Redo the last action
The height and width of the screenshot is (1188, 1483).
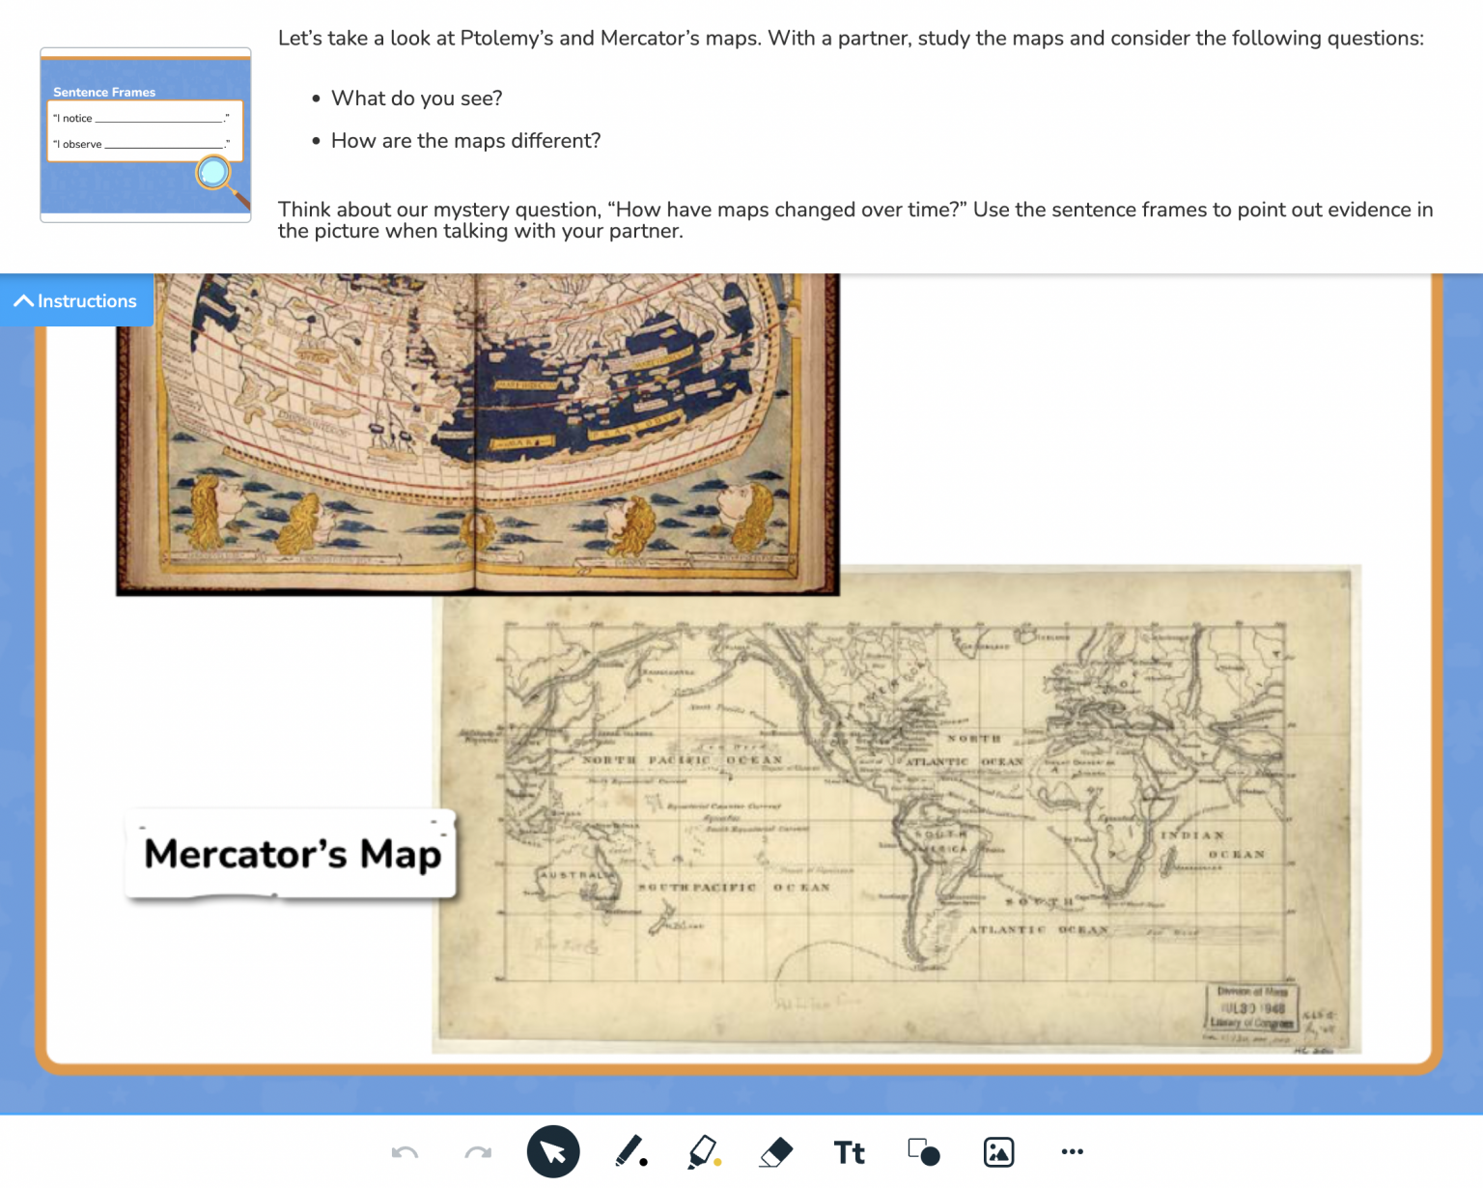(476, 1151)
